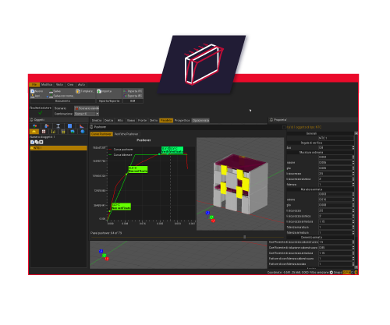This screenshot has width=390, height=325.
Task: Click the Passi pushover slider handle
Action: tap(244, 237)
